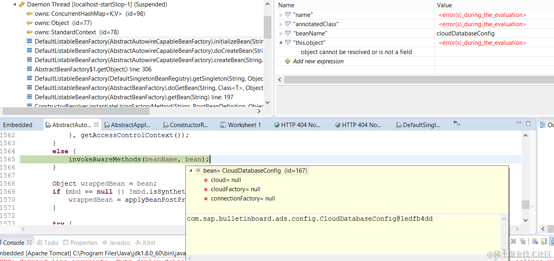Click the stack frame icon for createBean
Viewport: 554px width, 261px height.
click(29, 60)
